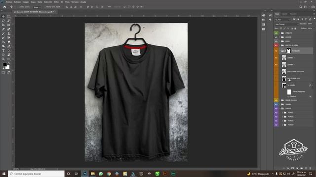Click the search icon at top right
The height and width of the screenshot is (177, 316).
pos(301,7)
